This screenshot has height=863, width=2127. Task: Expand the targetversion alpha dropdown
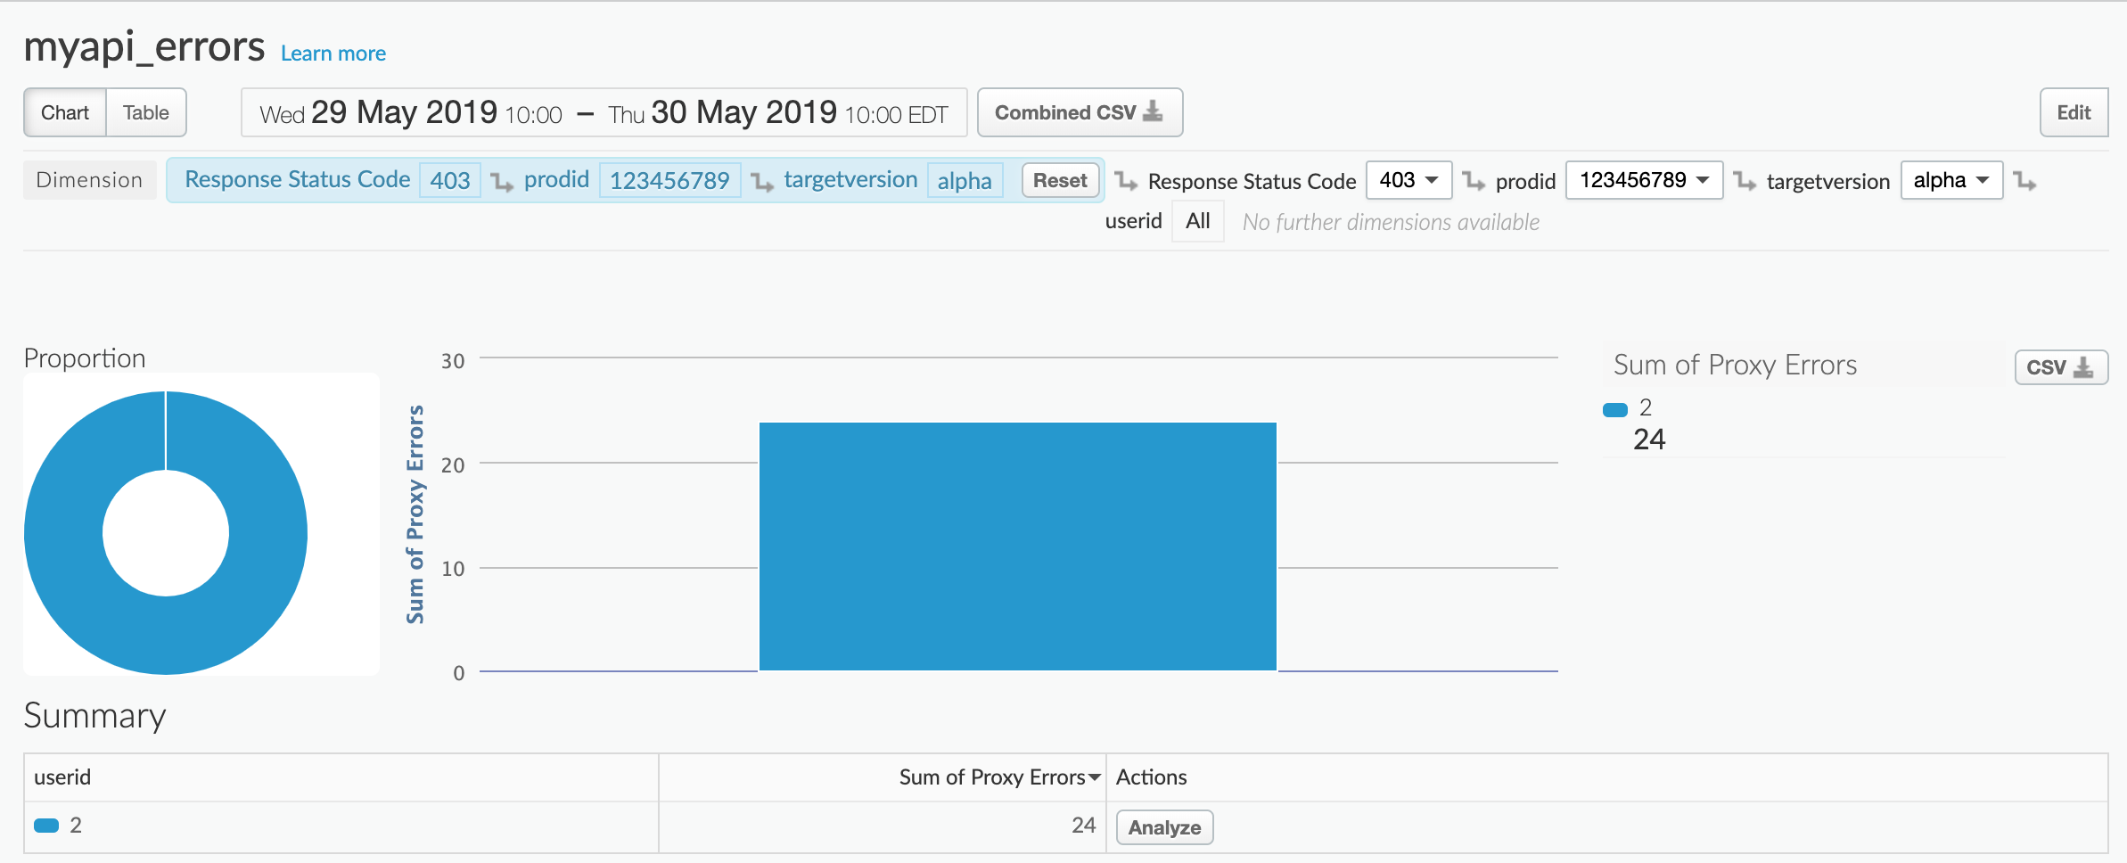pyautogui.click(x=1950, y=180)
